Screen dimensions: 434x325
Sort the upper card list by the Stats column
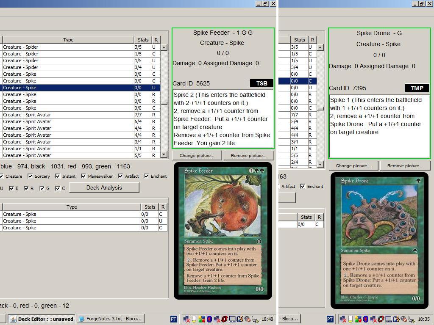point(143,40)
